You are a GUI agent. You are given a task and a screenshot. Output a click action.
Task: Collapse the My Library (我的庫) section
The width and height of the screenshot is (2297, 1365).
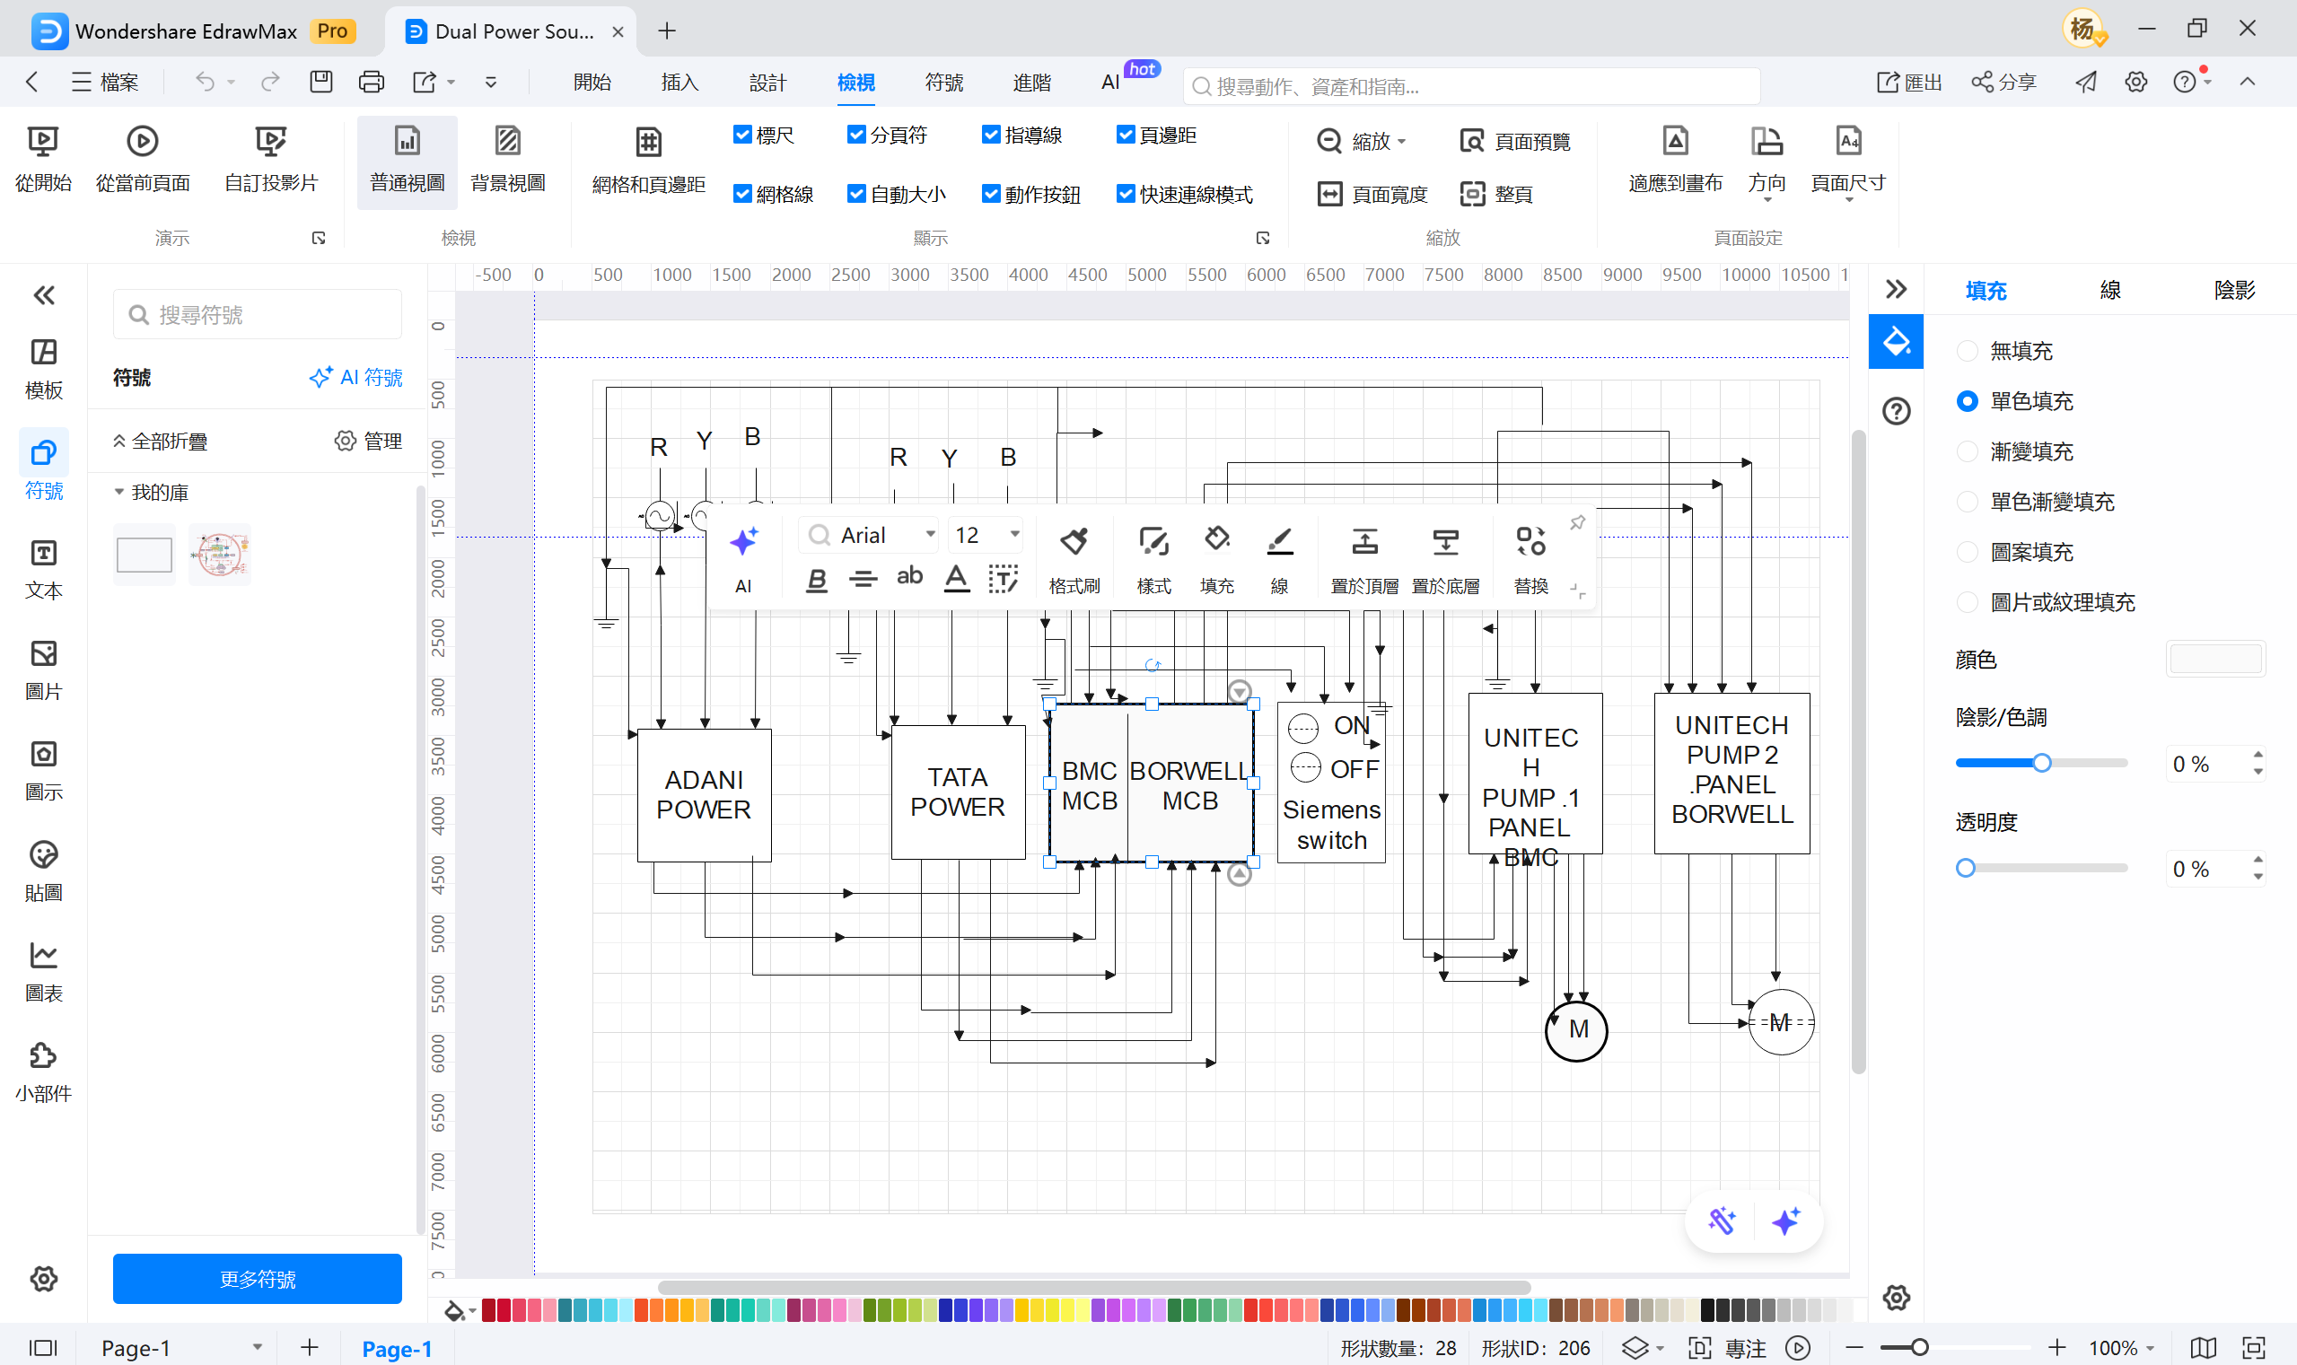point(118,493)
